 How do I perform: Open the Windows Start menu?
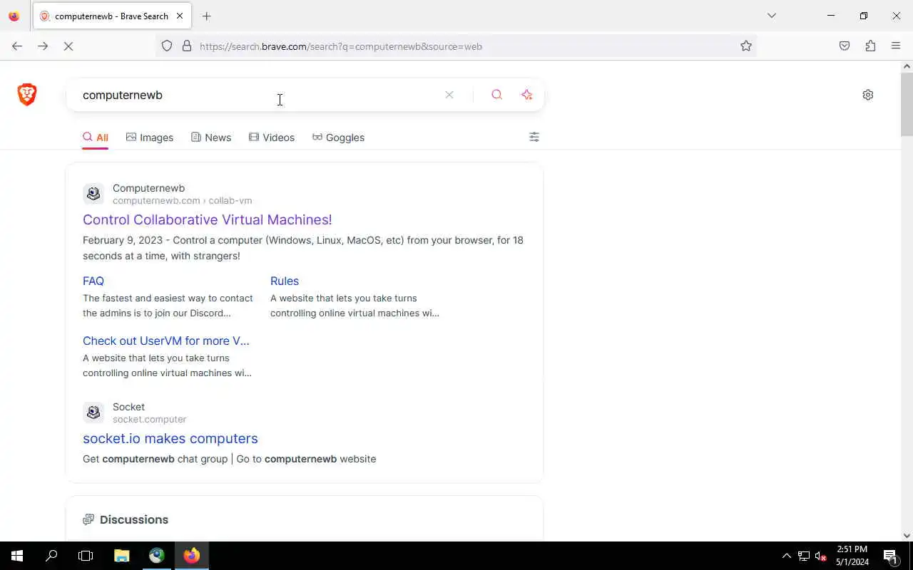pyautogui.click(x=17, y=556)
